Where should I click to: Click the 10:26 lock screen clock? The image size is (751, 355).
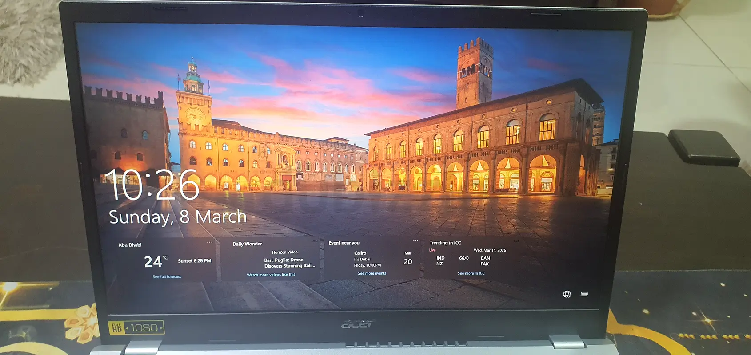click(152, 185)
